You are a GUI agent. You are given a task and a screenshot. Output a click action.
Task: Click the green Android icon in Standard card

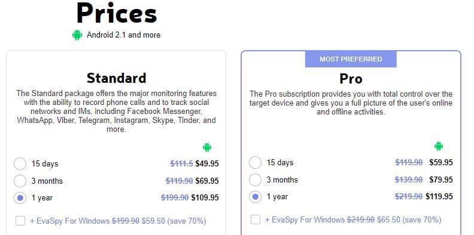207,147
